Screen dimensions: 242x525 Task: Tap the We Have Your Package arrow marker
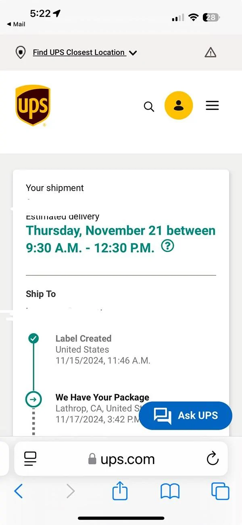click(x=33, y=399)
